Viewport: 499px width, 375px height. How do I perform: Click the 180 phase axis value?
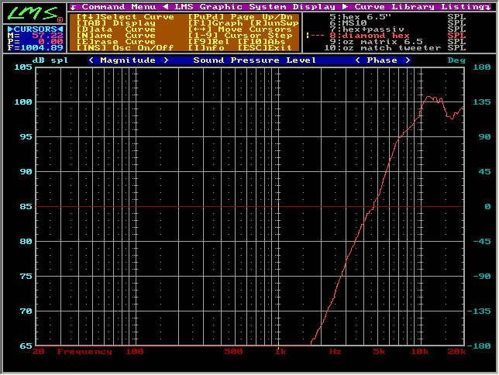(x=481, y=67)
